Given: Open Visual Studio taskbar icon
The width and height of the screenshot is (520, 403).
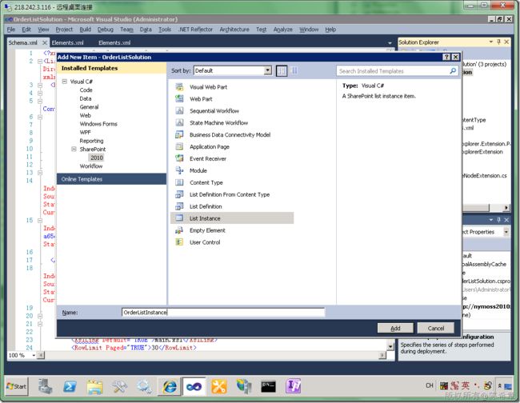Looking at the screenshot, I should 194,386.
